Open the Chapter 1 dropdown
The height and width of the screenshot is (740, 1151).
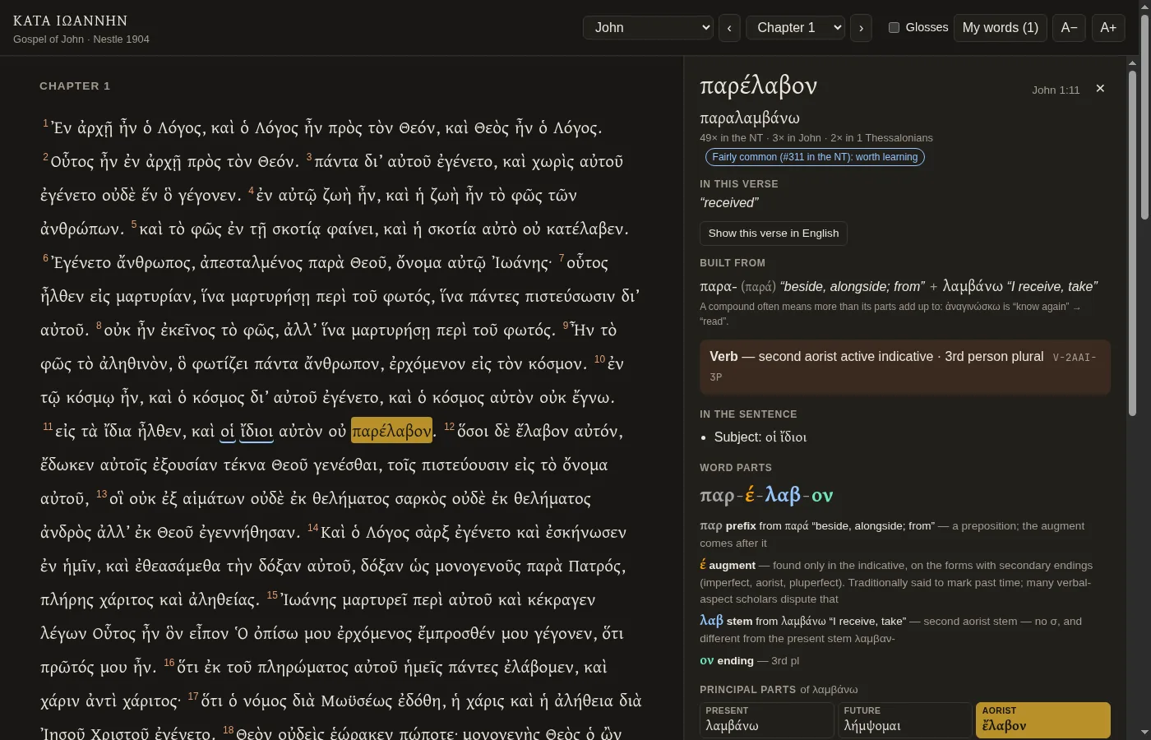[795, 28]
